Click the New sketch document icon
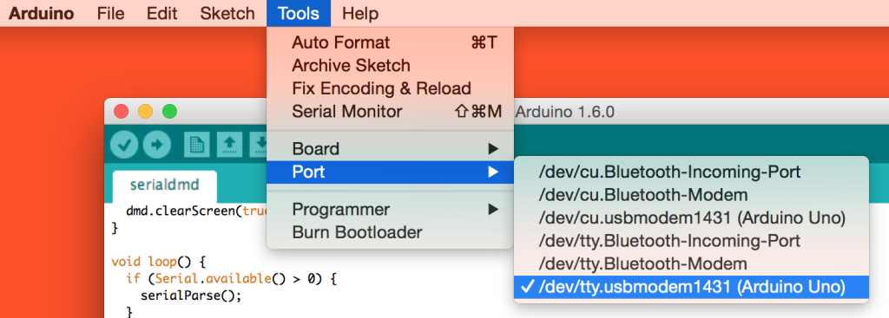The height and width of the screenshot is (318, 889). click(197, 146)
